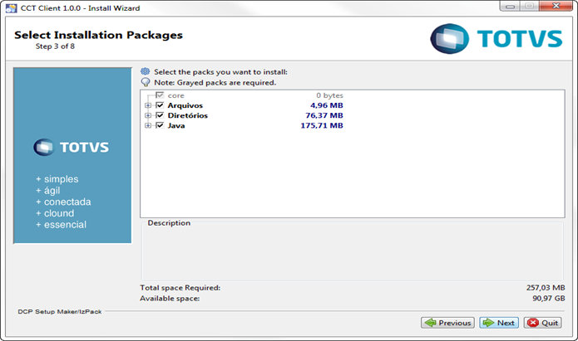The height and width of the screenshot is (341, 578).
Task: Click the CCT Client title bar icon
Action: pyautogui.click(x=11, y=7)
